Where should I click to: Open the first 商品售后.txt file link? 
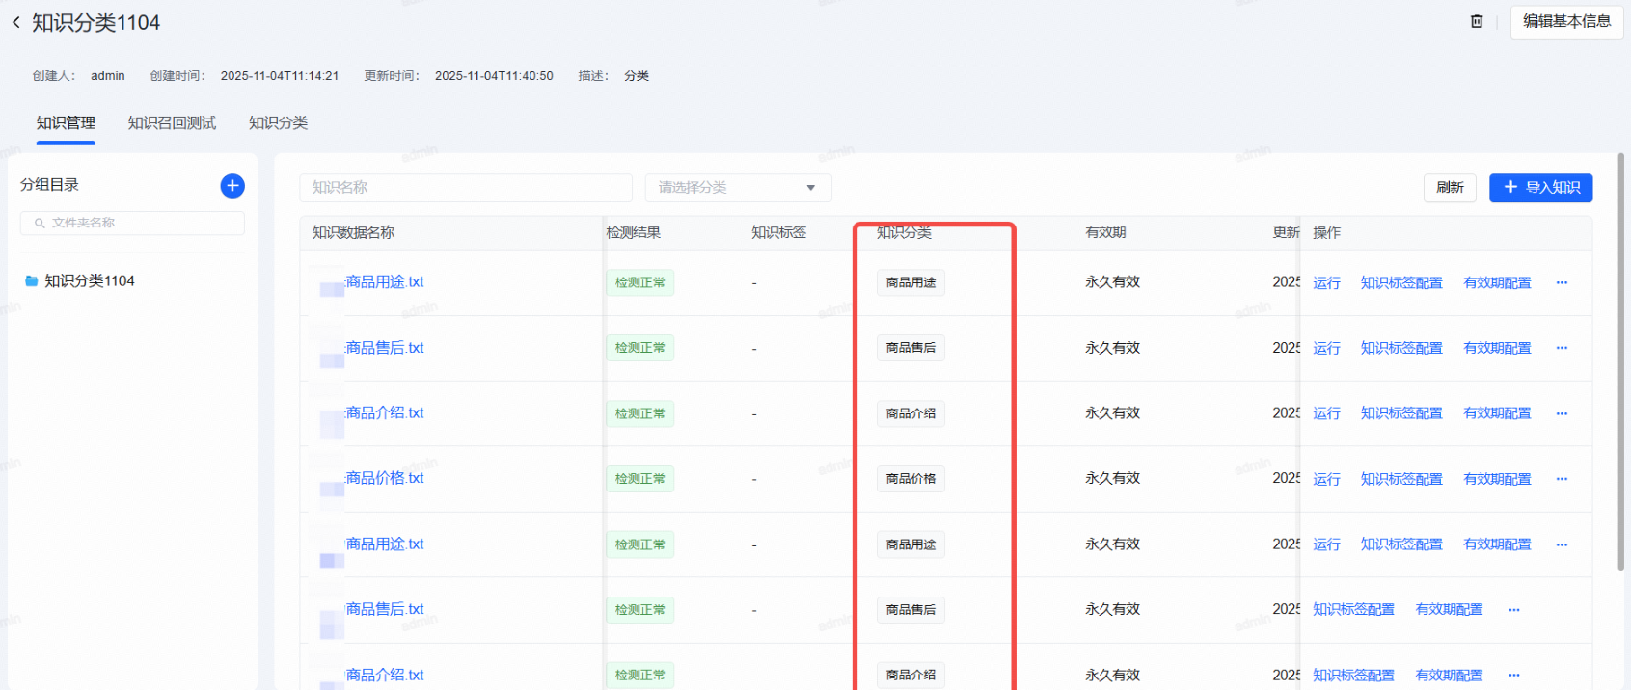(385, 348)
